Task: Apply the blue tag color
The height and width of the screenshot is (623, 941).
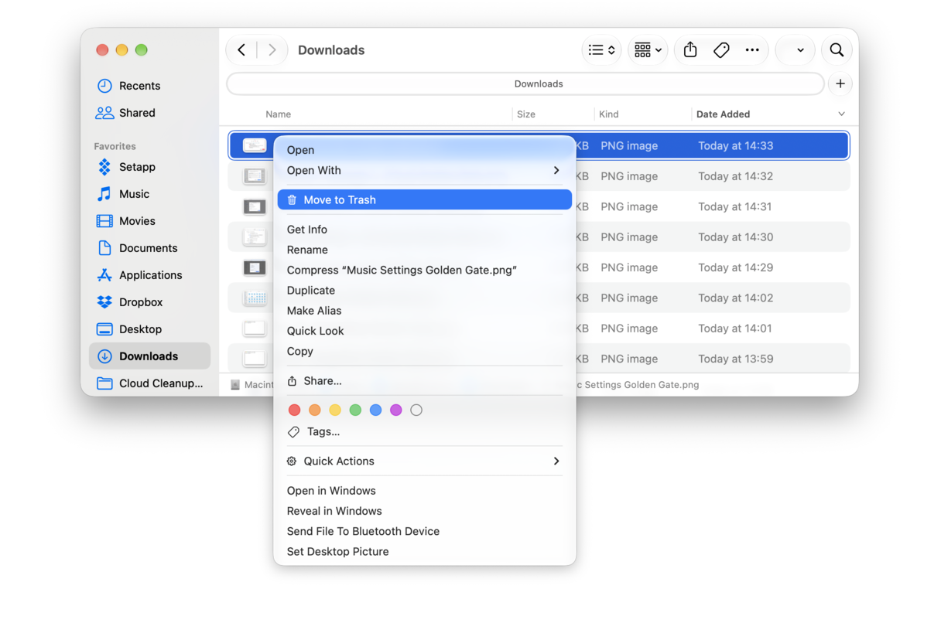Action: pyautogui.click(x=375, y=410)
